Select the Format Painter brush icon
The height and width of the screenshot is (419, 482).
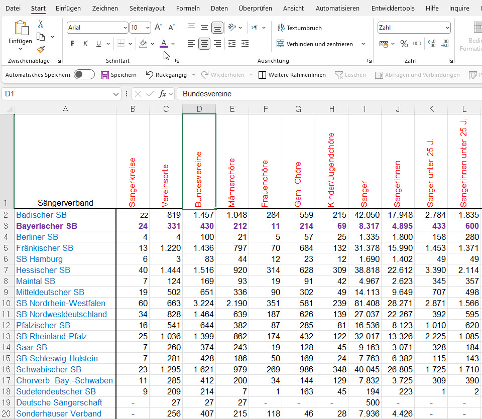coord(41,49)
